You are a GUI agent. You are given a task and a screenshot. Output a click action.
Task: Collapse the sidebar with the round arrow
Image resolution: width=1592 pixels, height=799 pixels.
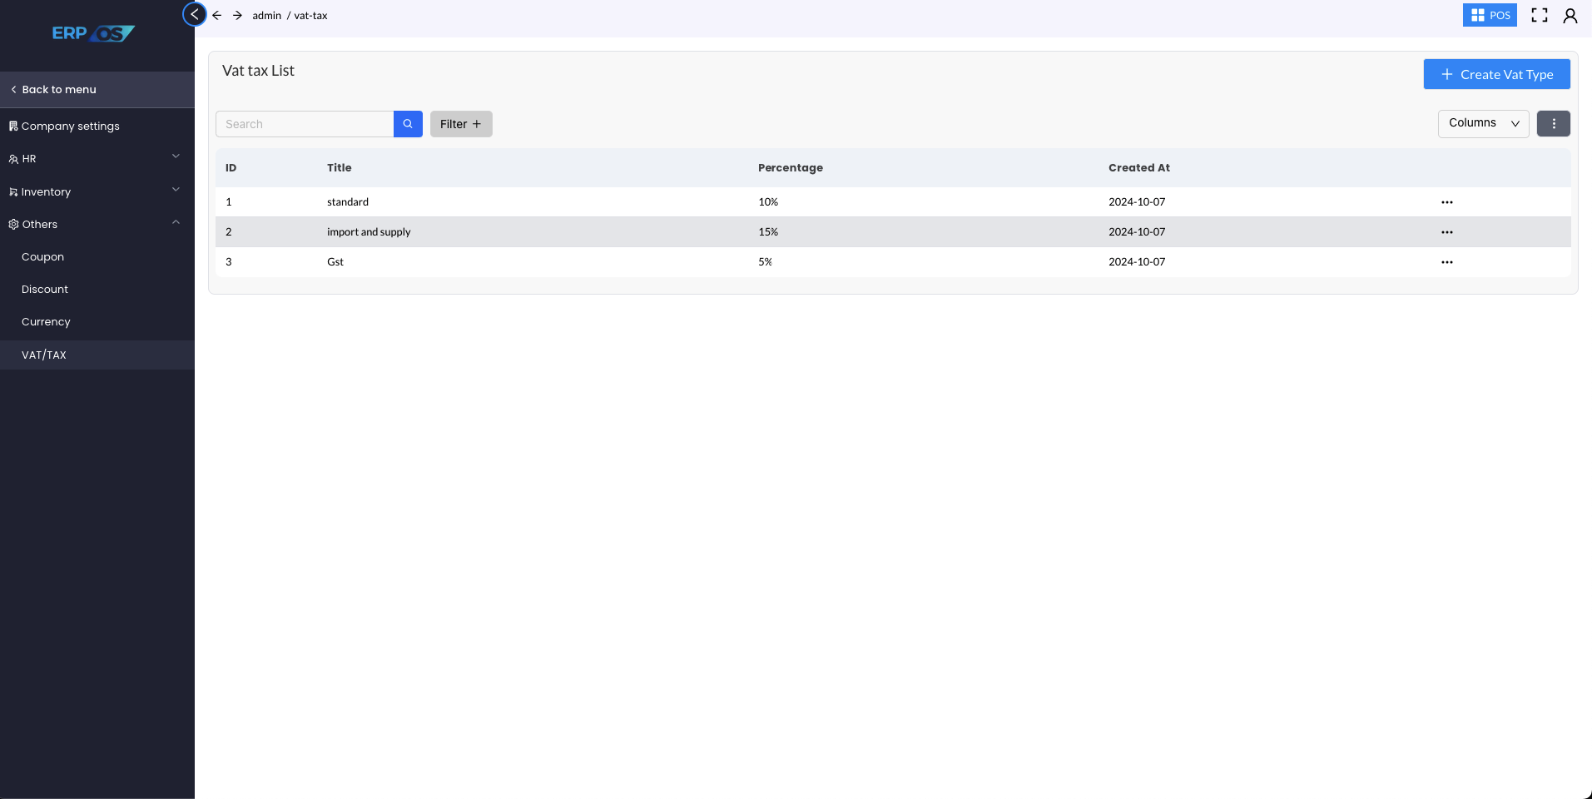click(x=194, y=14)
